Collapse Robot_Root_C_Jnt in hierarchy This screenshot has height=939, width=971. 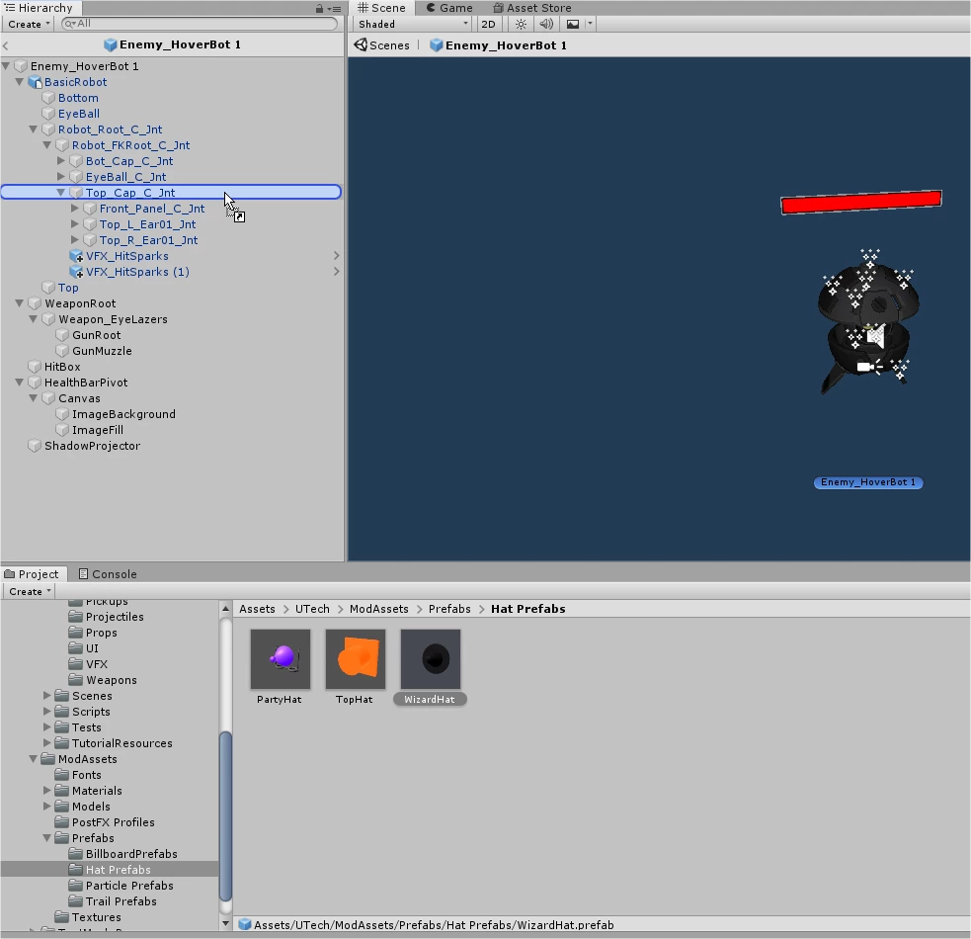(x=34, y=128)
